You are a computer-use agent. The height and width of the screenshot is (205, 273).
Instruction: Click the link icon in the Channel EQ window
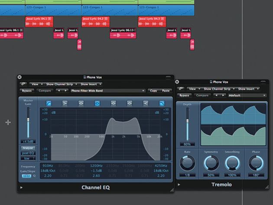(x=23, y=84)
